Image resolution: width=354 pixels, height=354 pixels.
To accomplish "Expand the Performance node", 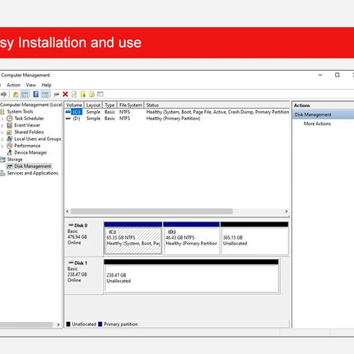I will tap(2, 146).
